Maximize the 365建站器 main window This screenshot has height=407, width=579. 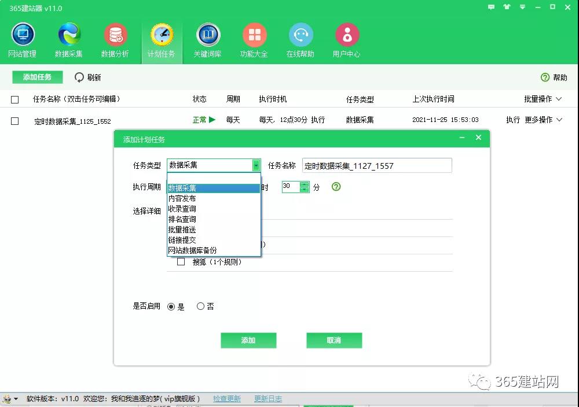click(x=553, y=6)
